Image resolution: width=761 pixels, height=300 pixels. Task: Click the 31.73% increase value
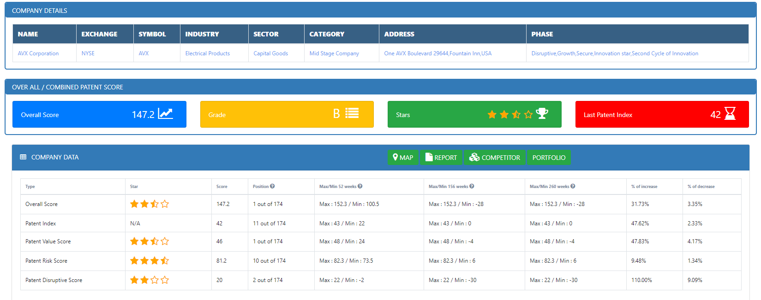coord(640,204)
